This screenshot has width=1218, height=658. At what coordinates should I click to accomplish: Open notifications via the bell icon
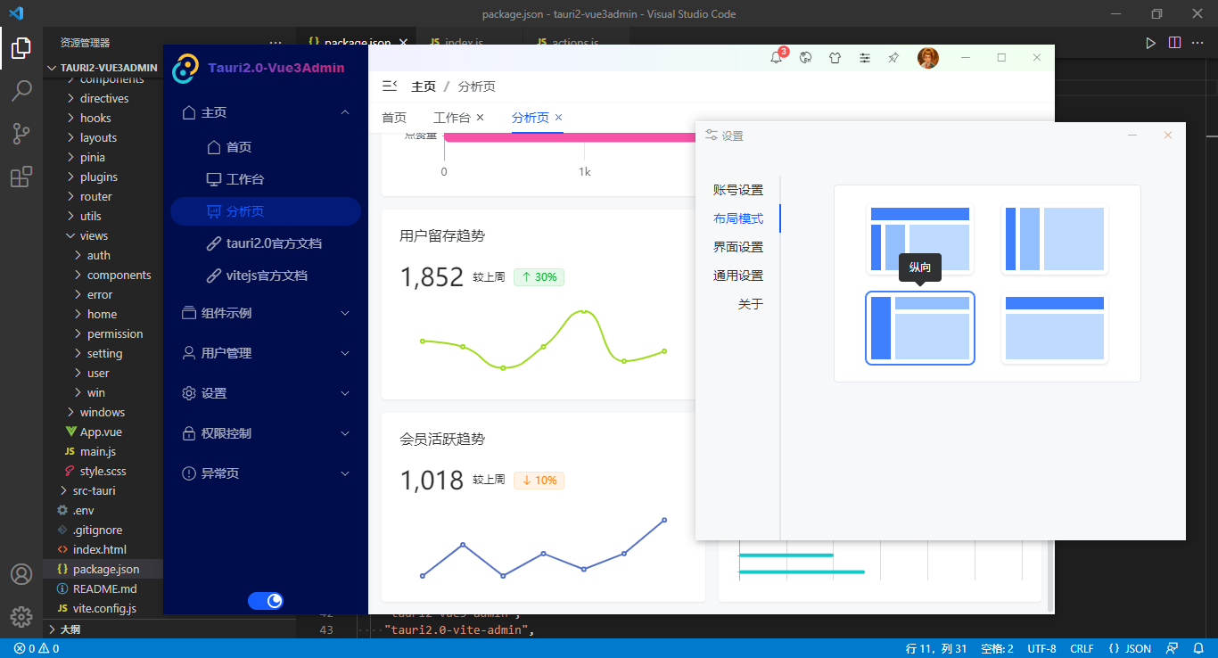pyautogui.click(x=776, y=57)
